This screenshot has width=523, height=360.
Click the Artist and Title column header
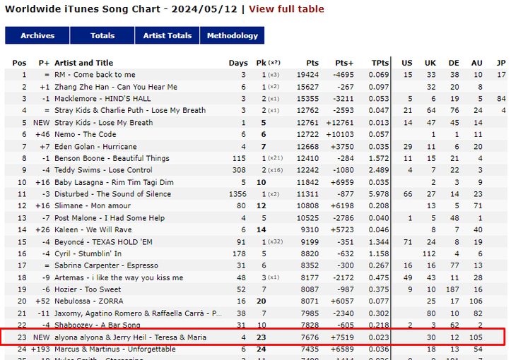pyautogui.click(x=83, y=63)
